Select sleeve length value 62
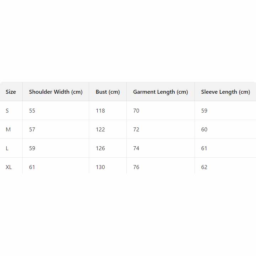 204,167
